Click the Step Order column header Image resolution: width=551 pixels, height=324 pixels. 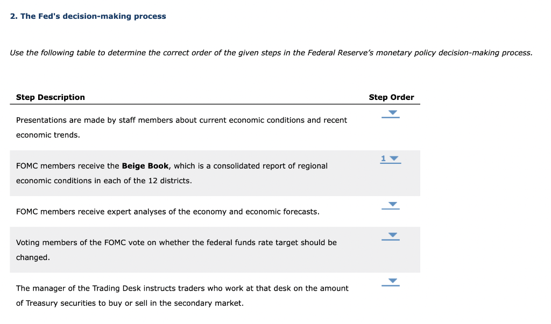(x=391, y=97)
